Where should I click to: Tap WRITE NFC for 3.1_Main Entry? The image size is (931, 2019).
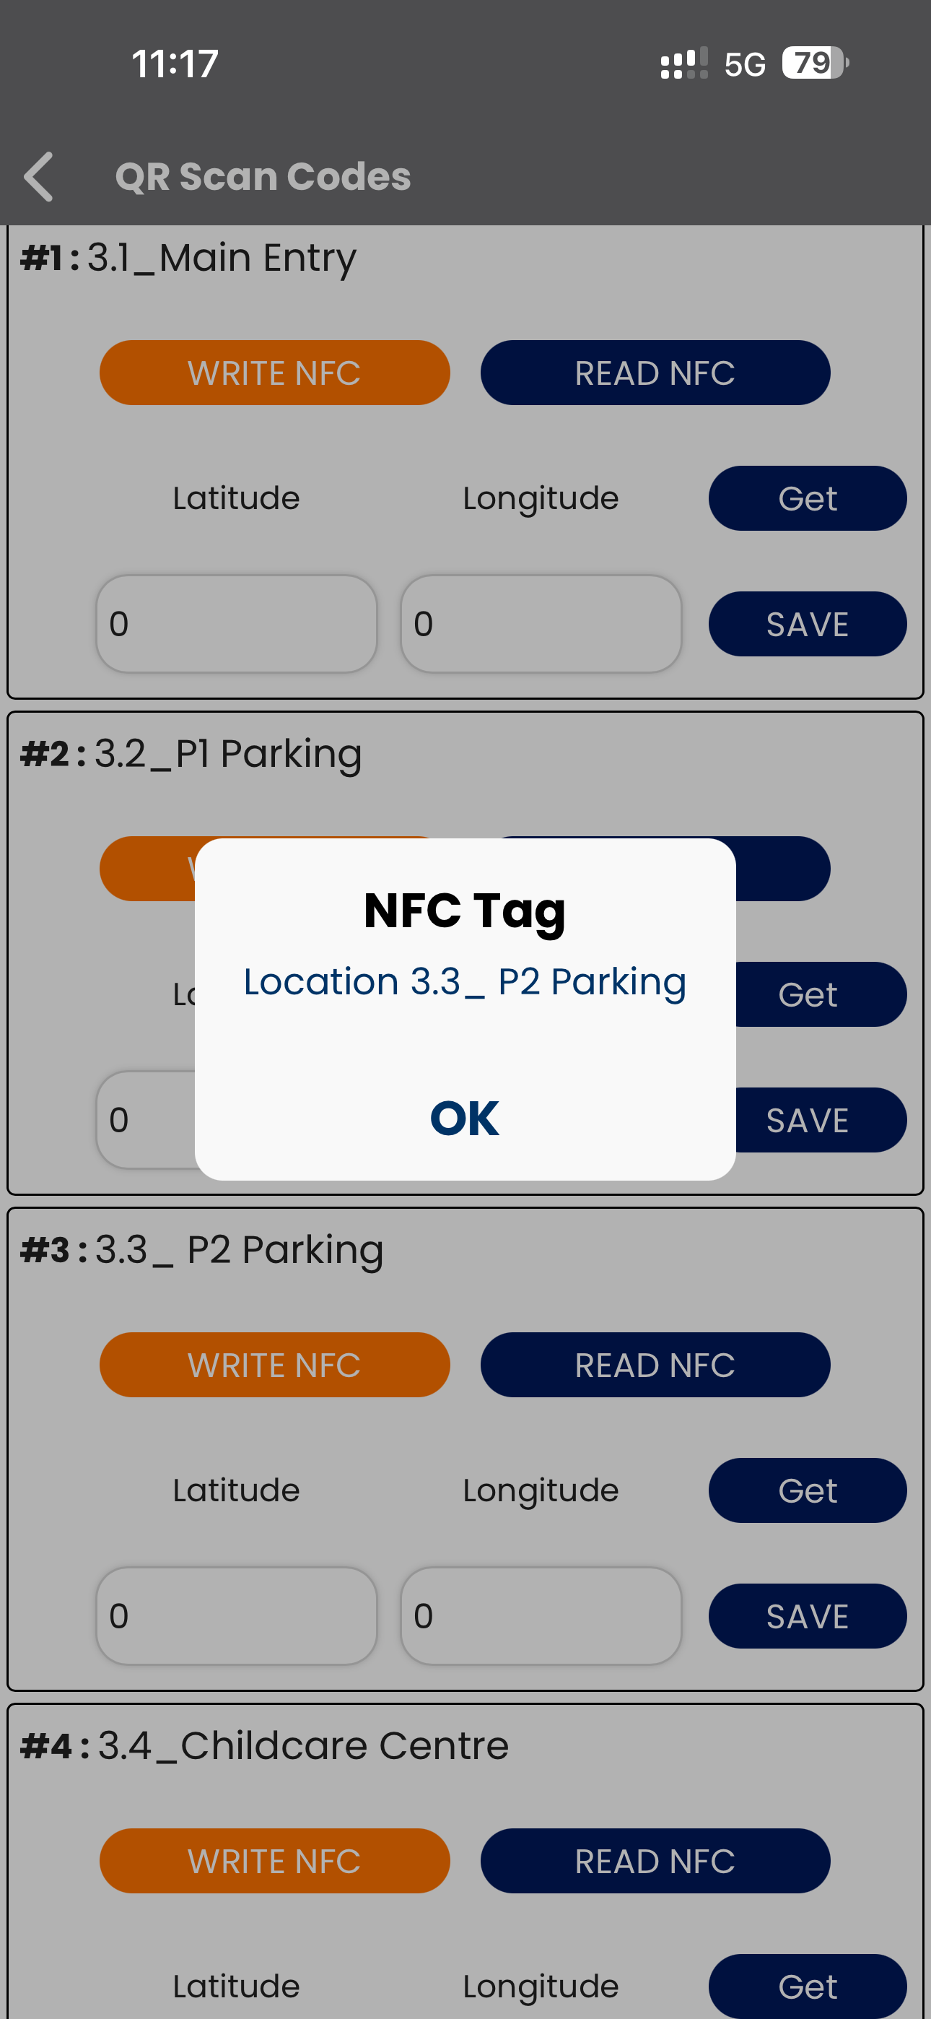point(274,373)
